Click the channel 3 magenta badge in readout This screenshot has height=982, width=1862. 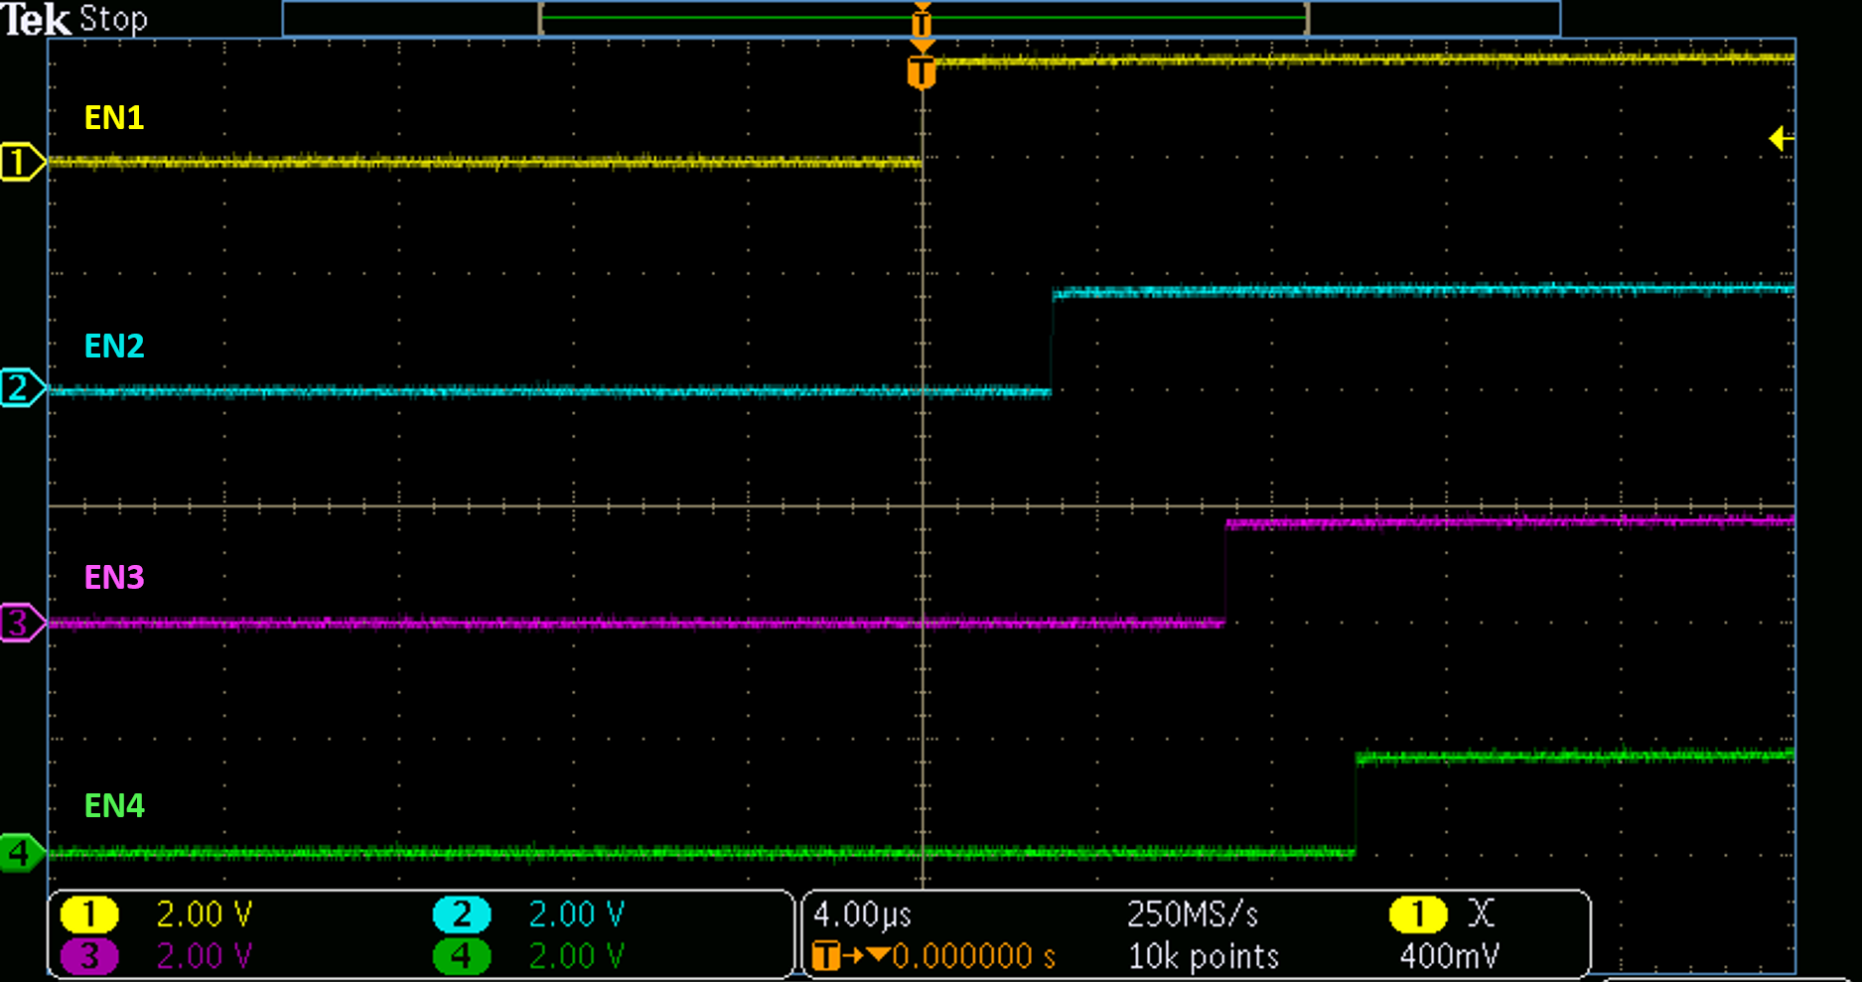coord(89,956)
